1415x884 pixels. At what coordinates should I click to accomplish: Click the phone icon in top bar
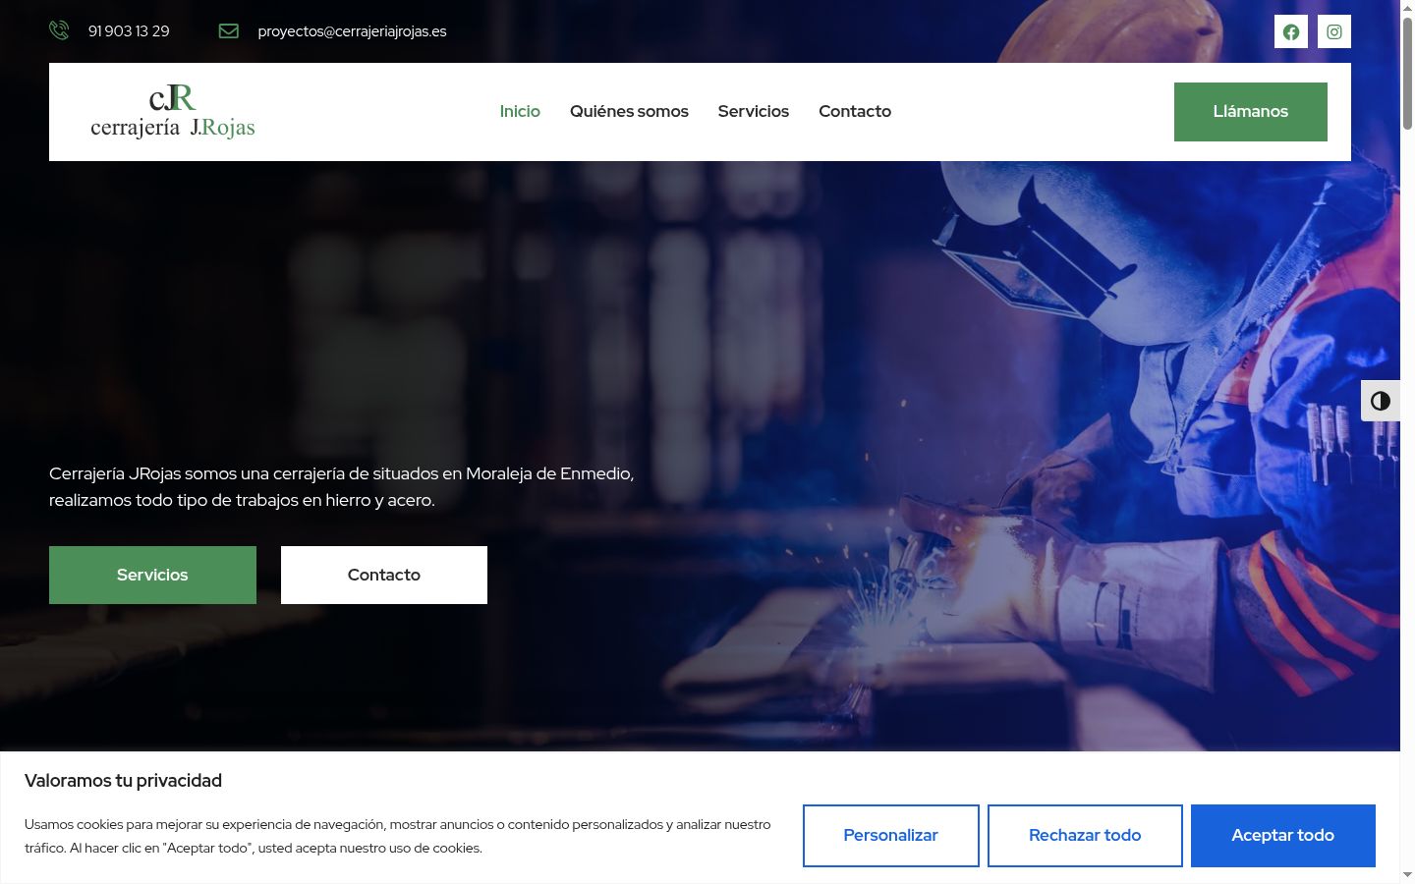click(59, 30)
